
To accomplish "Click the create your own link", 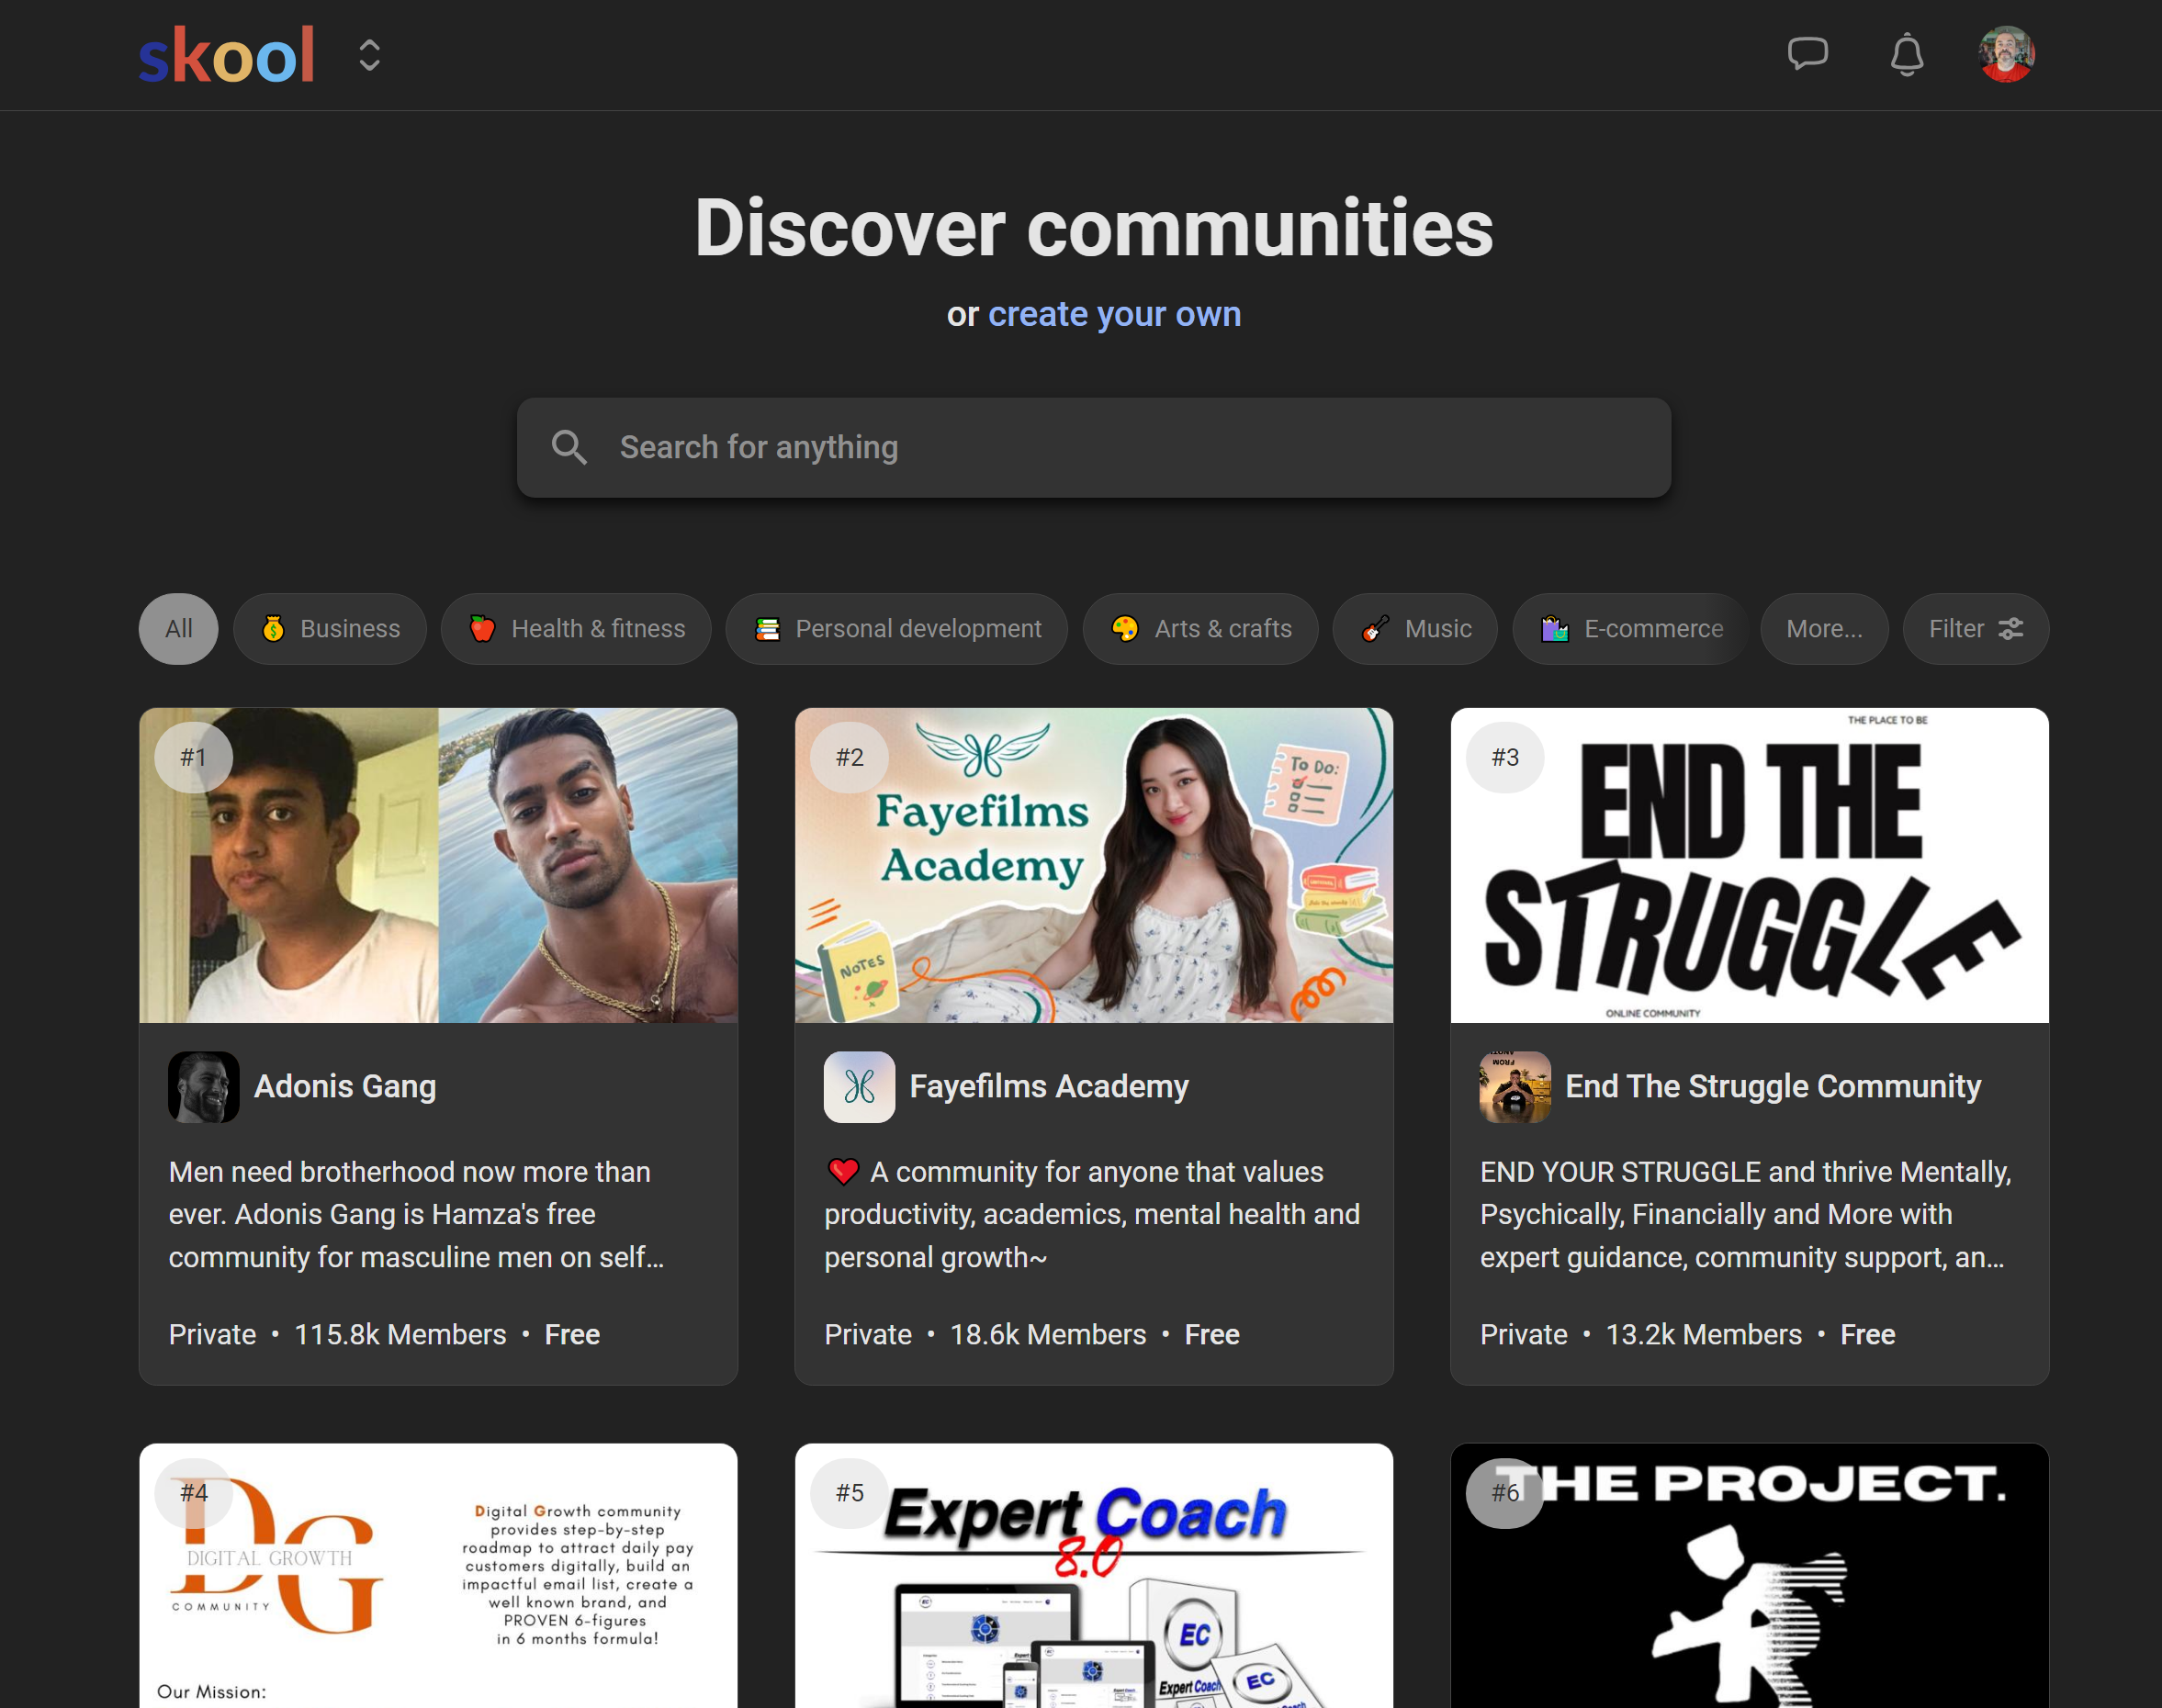I will [x=1114, y=313].
